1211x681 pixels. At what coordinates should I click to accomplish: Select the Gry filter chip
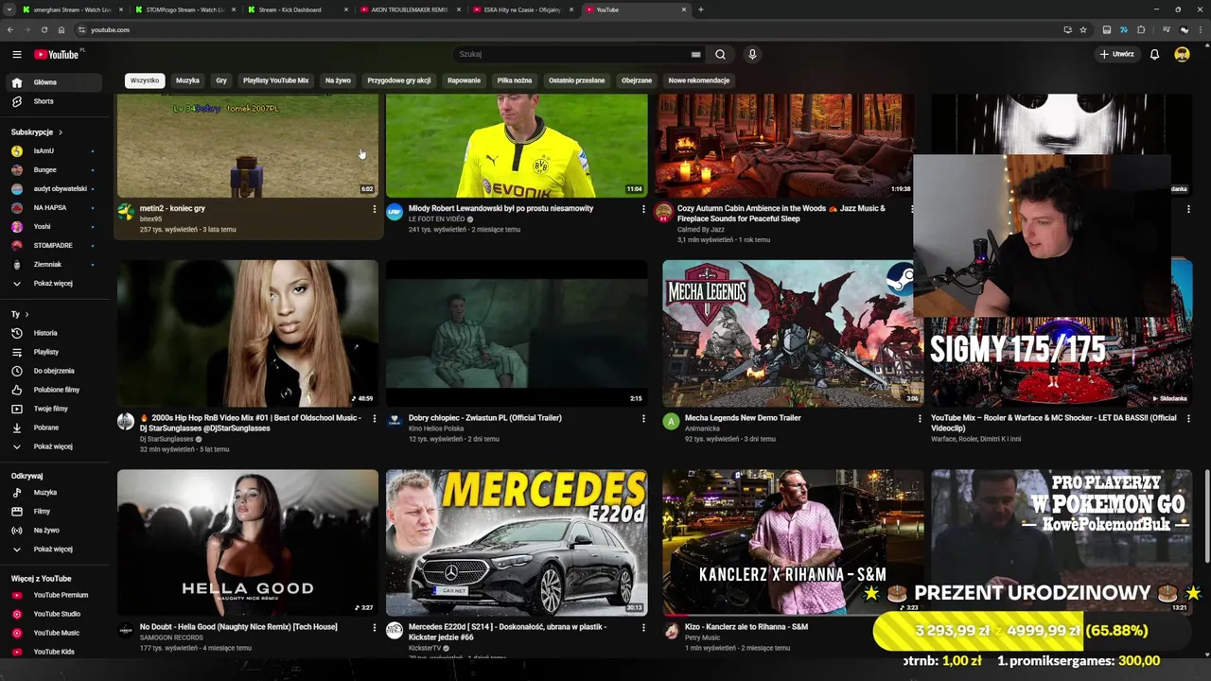pos(221,80)
